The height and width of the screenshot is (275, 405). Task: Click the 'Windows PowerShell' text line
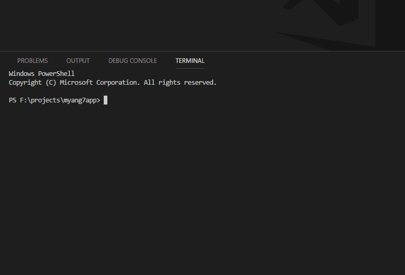pyautogui.click(x=42, y=74)
